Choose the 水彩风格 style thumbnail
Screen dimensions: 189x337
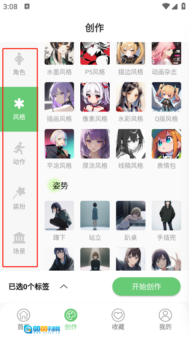click(x=131, y=97)
